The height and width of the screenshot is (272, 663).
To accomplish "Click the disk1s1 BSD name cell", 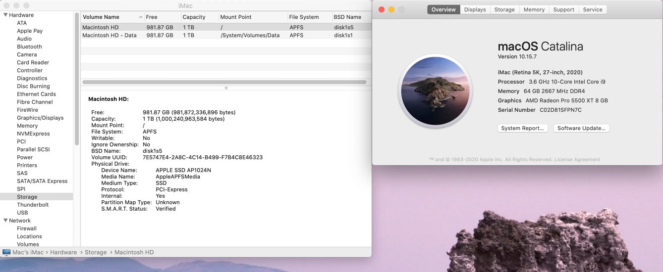I will point(343,35).
